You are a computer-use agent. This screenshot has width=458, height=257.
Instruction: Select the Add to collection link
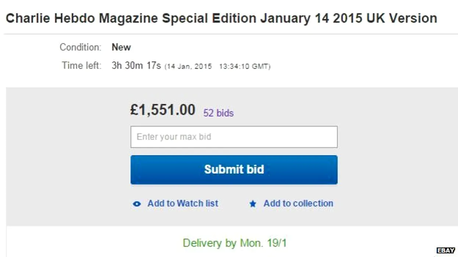coord(298,203)
